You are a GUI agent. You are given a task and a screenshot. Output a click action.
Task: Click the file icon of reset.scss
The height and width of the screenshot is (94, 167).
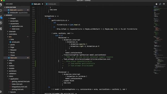[x=10, y=29]
